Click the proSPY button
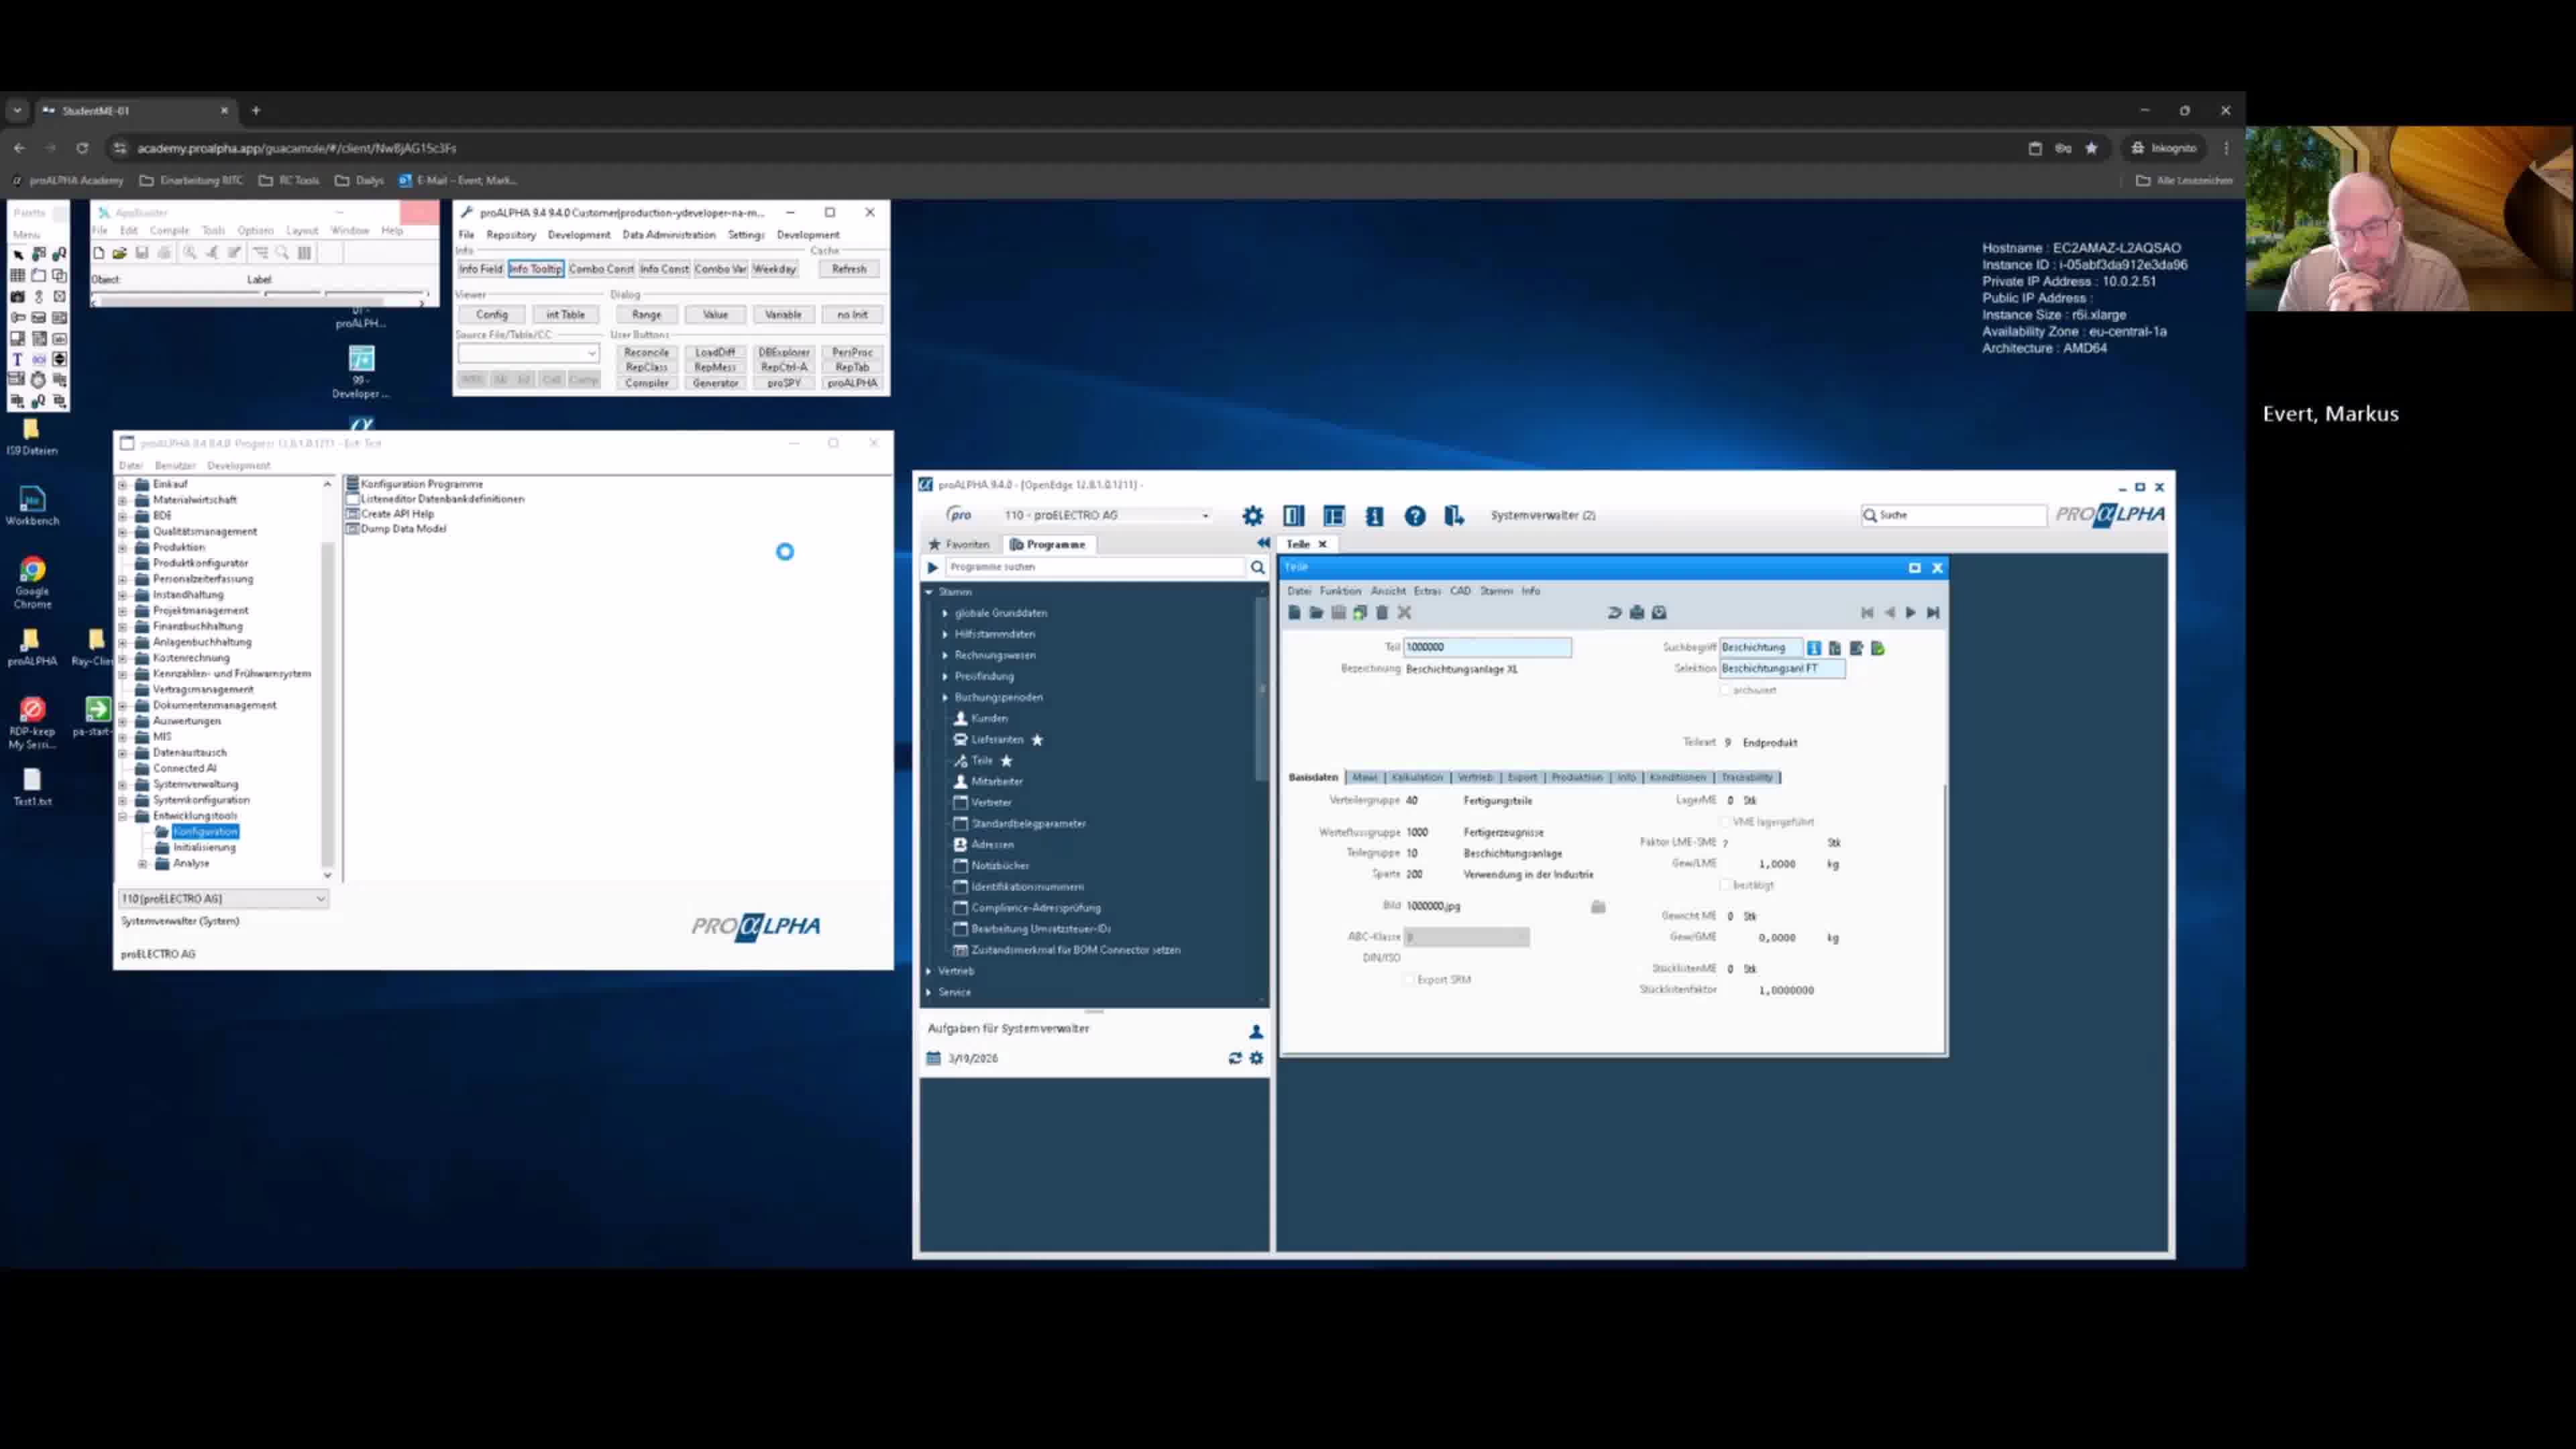 click(x=783, y=383)
